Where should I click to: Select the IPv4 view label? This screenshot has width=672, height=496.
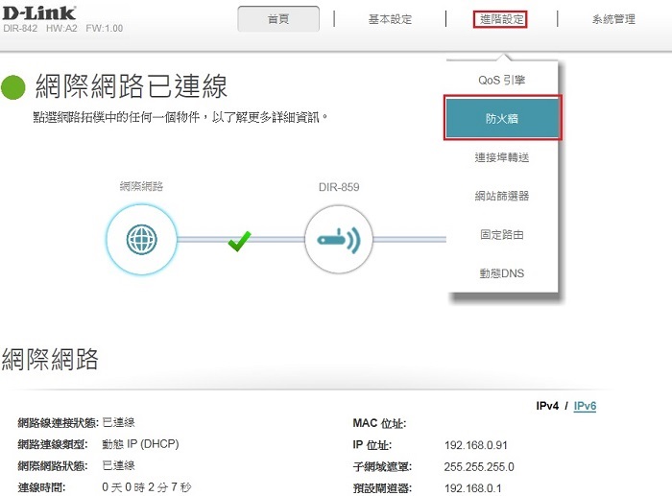[x=549, y=406]
